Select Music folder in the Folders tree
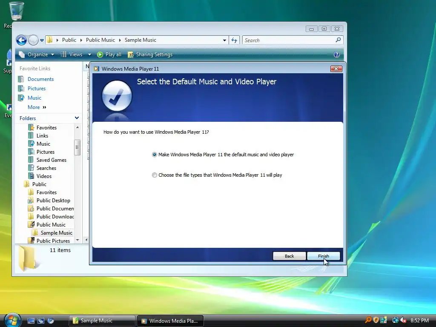 tap(43, 144)
